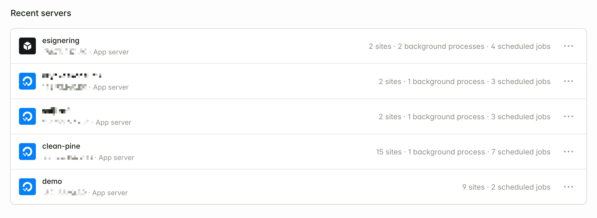The image size is (597, 218).
Task: Open the clean-pine server name link
Action: click(x=61, y=146)
